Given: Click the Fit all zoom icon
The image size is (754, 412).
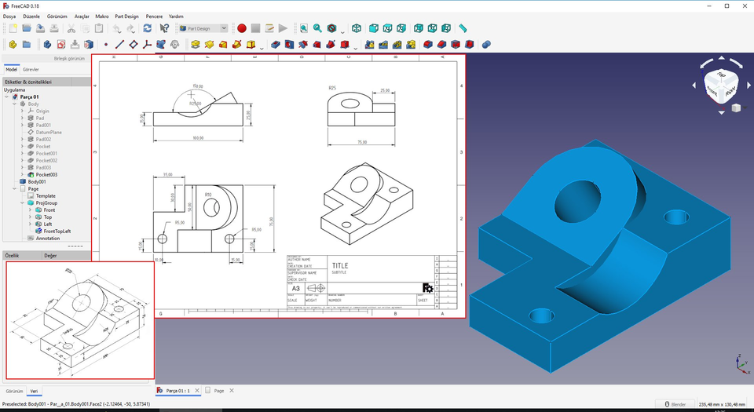Looking at the screenshot, I should 303,28.
